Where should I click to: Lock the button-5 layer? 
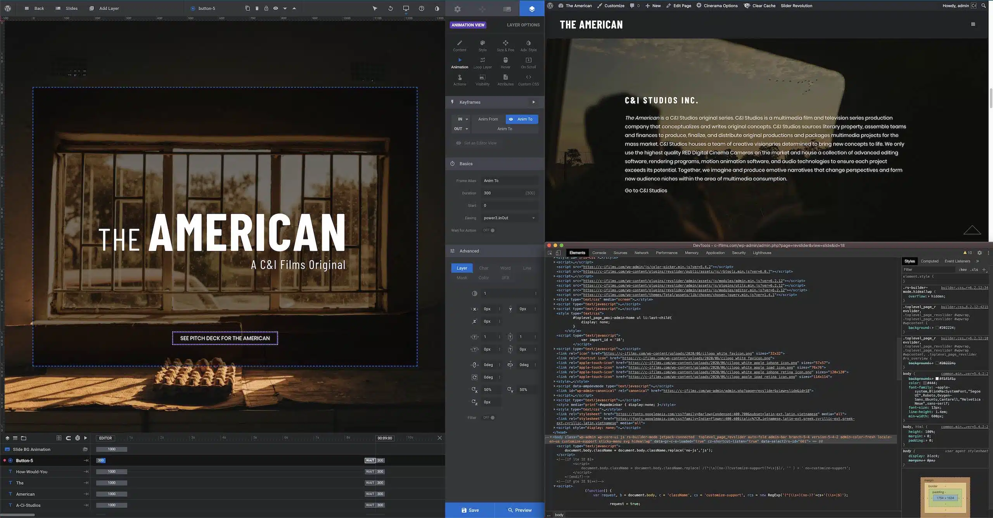(x=266, y=8)
